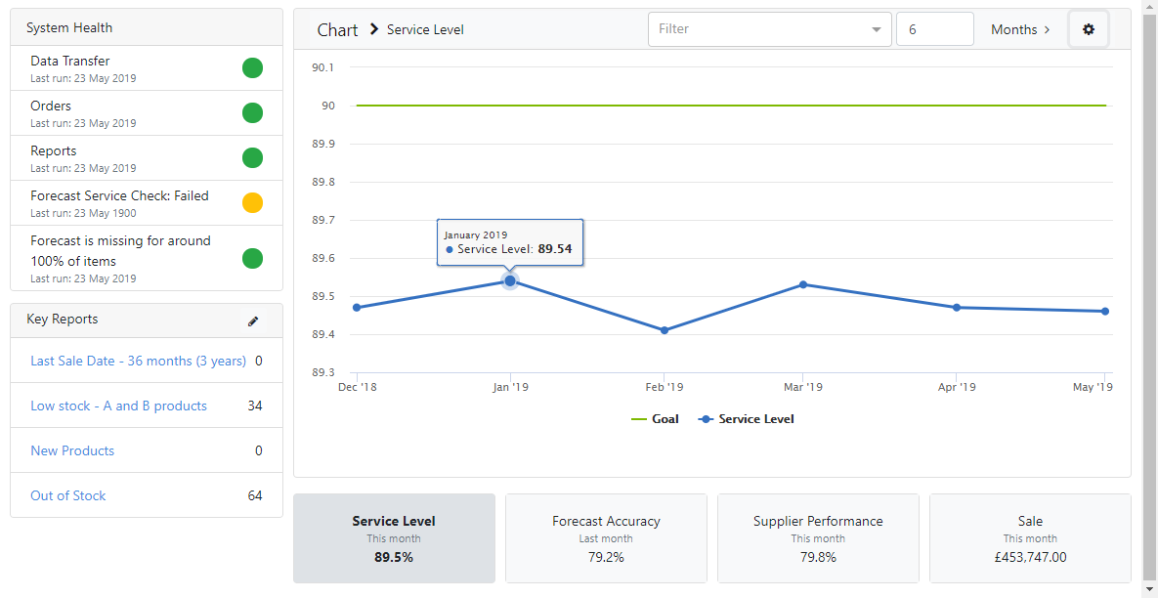
Task: Click the Reports green status indicator
Action: pyautogui.click(x=252, y=158)
